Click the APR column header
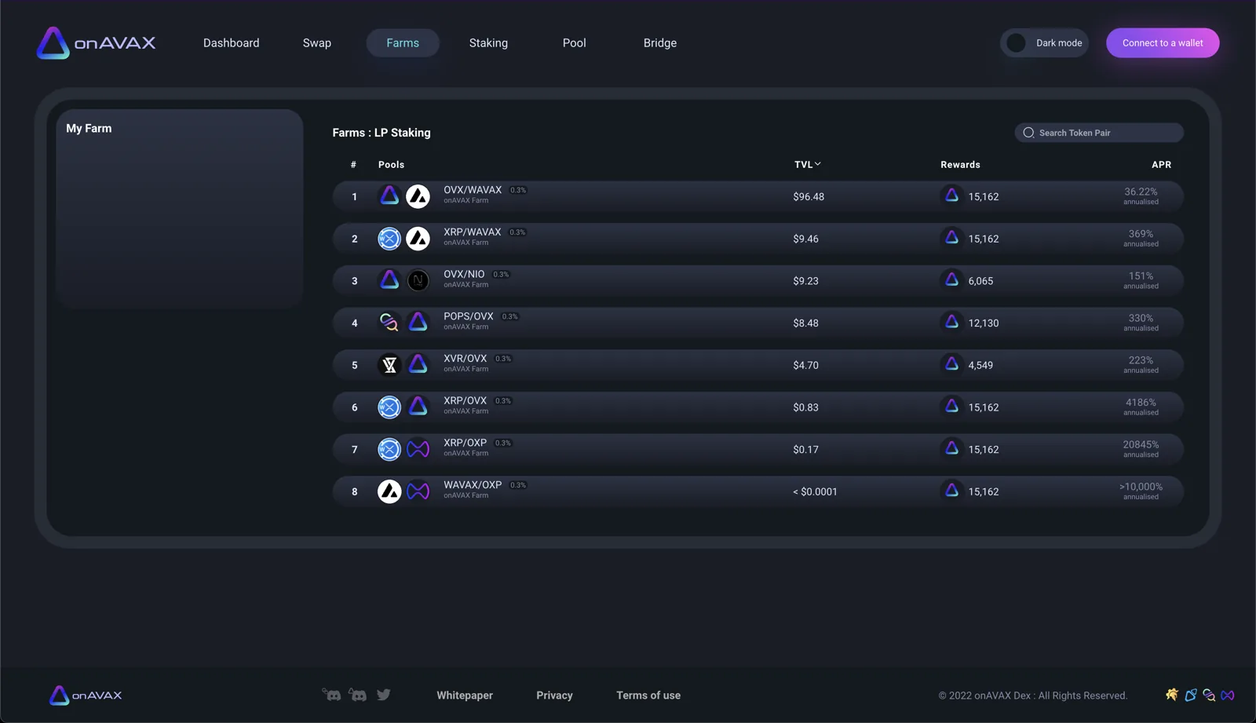 (1161, 165)
